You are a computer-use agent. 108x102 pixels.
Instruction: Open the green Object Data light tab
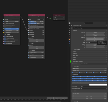(69, 46)
